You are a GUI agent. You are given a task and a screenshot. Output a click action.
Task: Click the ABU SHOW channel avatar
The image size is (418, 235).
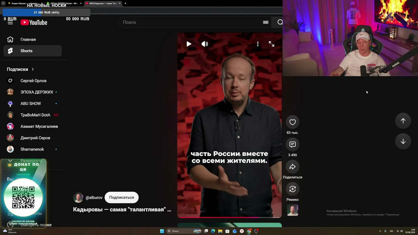tap(10, 103)
